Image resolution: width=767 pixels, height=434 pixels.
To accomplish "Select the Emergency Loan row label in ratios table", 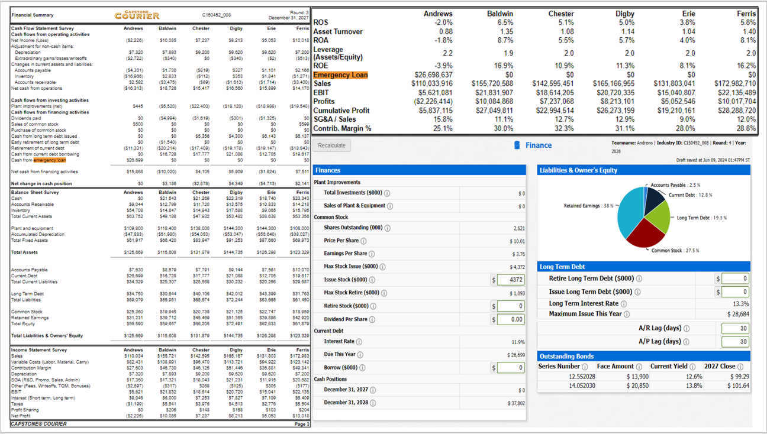I will tap(340, 75).
